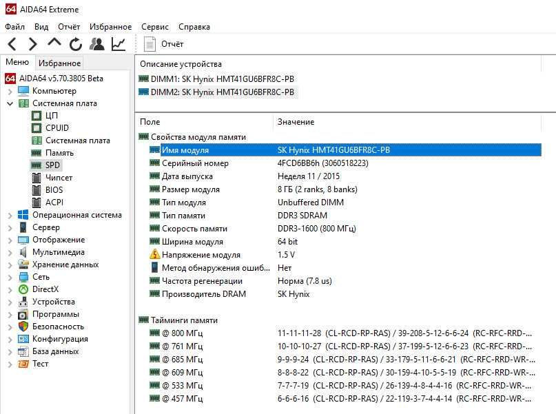Select the BIOS chip icon
Image resolution: width=556 pixels, height=414 pixels.
click(37, 190)
